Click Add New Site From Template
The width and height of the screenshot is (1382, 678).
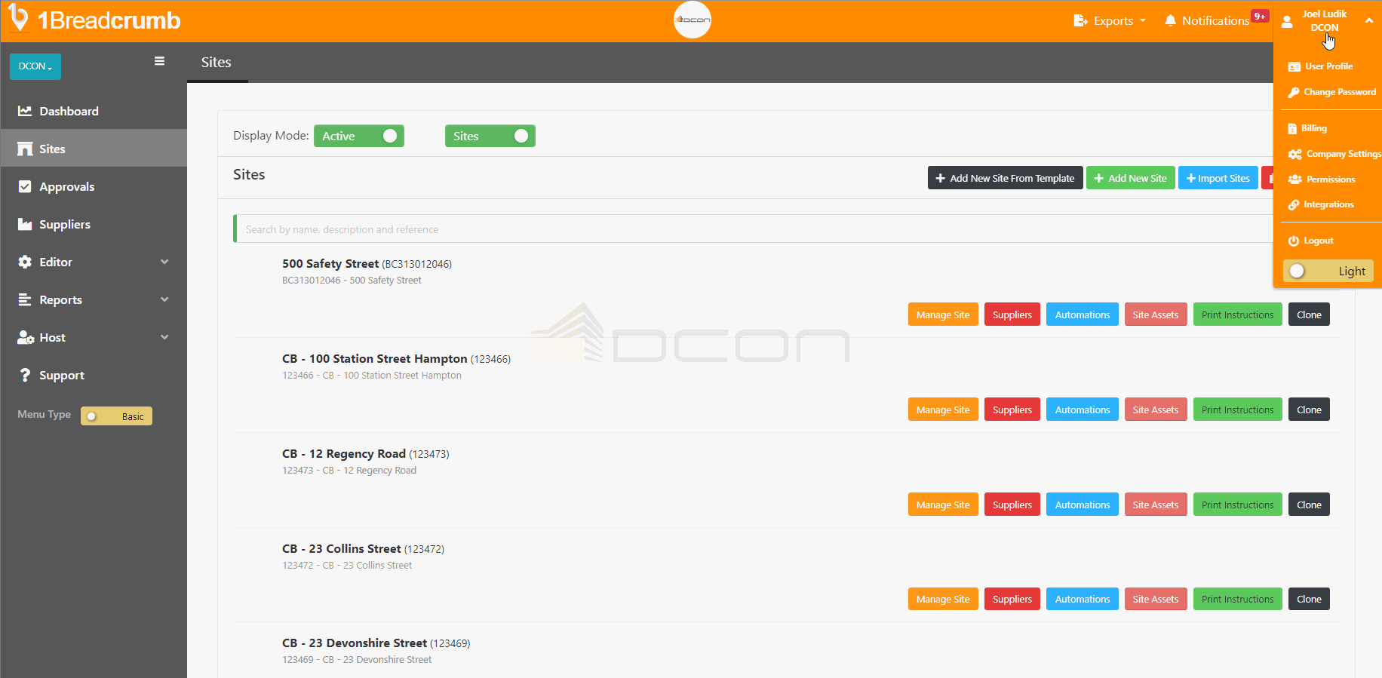(1005, 178)
